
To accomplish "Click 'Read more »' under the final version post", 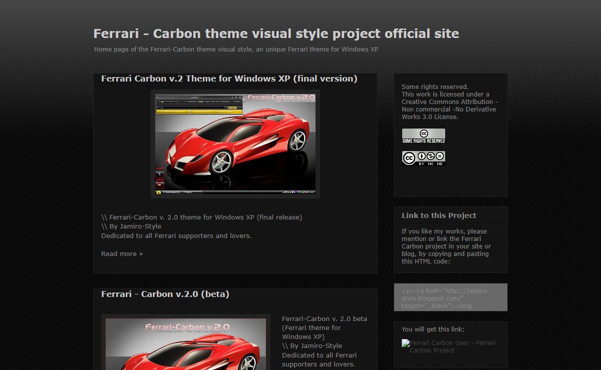I will point(122,253).
